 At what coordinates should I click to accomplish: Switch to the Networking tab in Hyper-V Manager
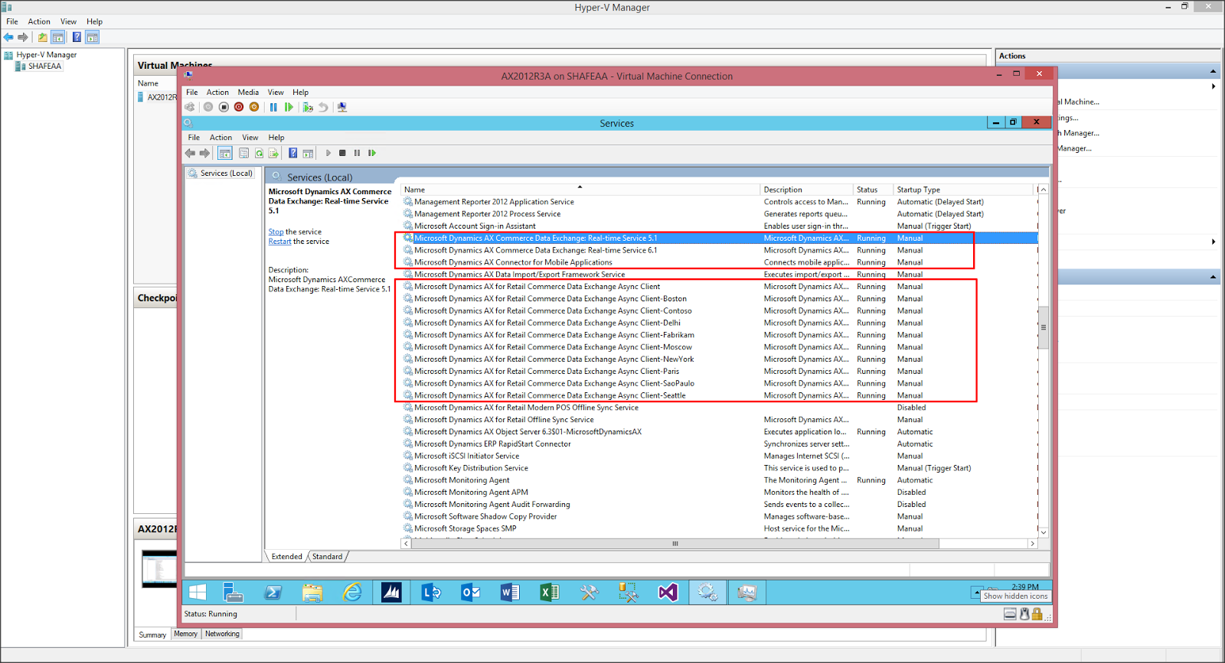[x=222, y=634]
